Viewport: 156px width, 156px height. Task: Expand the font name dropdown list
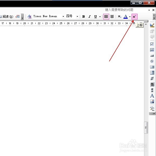click(x=63, y=16)
